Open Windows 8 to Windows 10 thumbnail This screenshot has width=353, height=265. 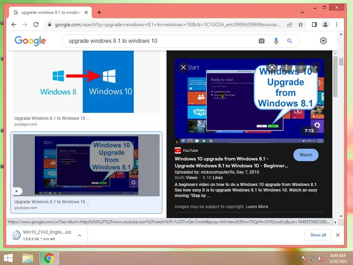(x=87, y=81)
